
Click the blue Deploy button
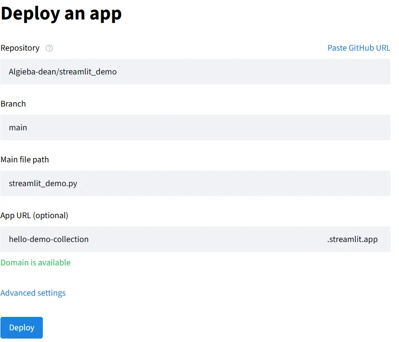(22, 327)
